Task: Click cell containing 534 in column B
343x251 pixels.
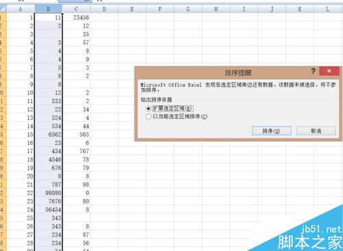Action: click(x=48, y=126)
